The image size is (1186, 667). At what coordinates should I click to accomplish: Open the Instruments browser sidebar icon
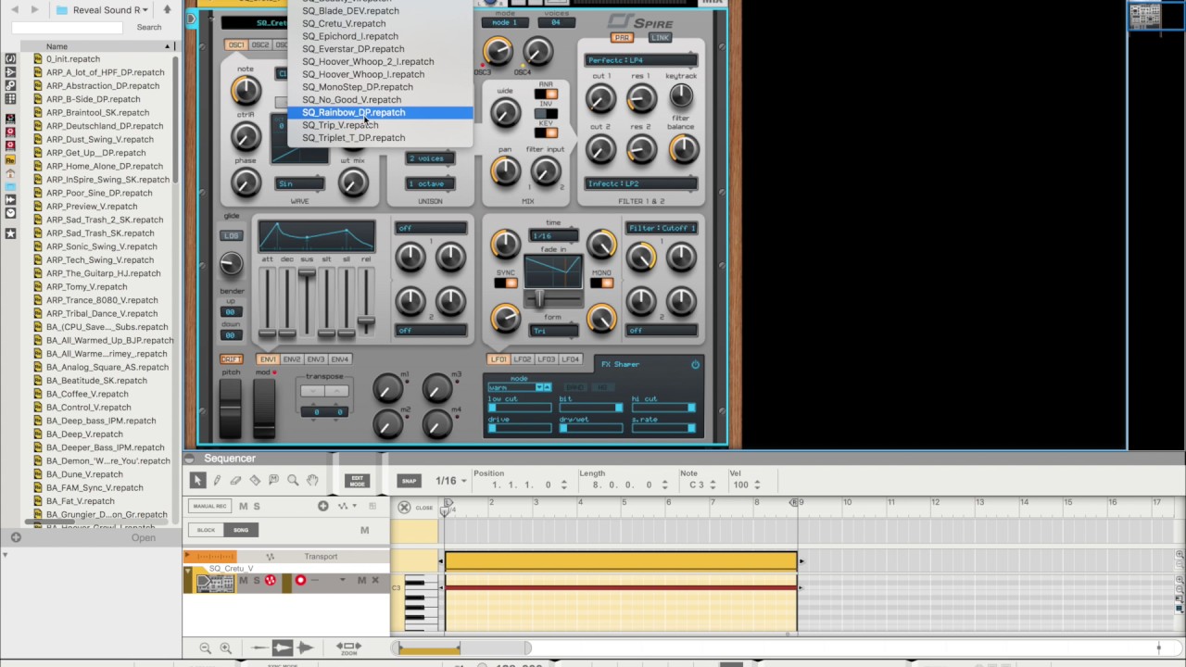click(10, 58)
